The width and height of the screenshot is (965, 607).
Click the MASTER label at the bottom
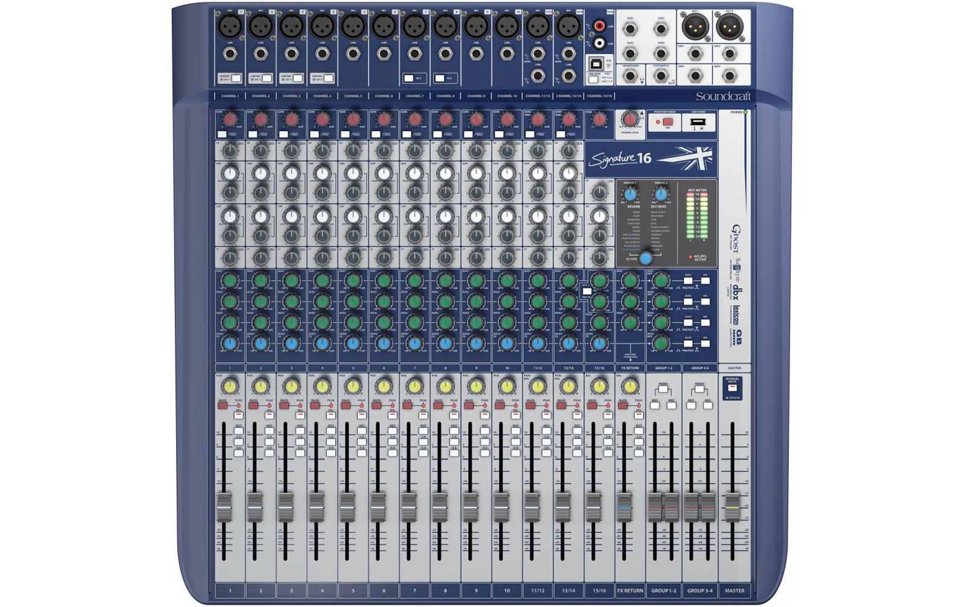click(x=734, y=591)
